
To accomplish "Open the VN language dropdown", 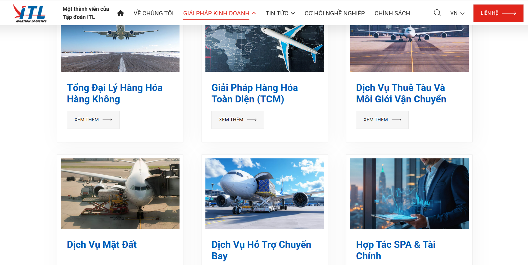I will [457, 13].
